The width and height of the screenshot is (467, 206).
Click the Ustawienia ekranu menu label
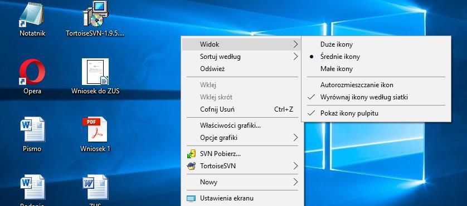click(227, 198)
